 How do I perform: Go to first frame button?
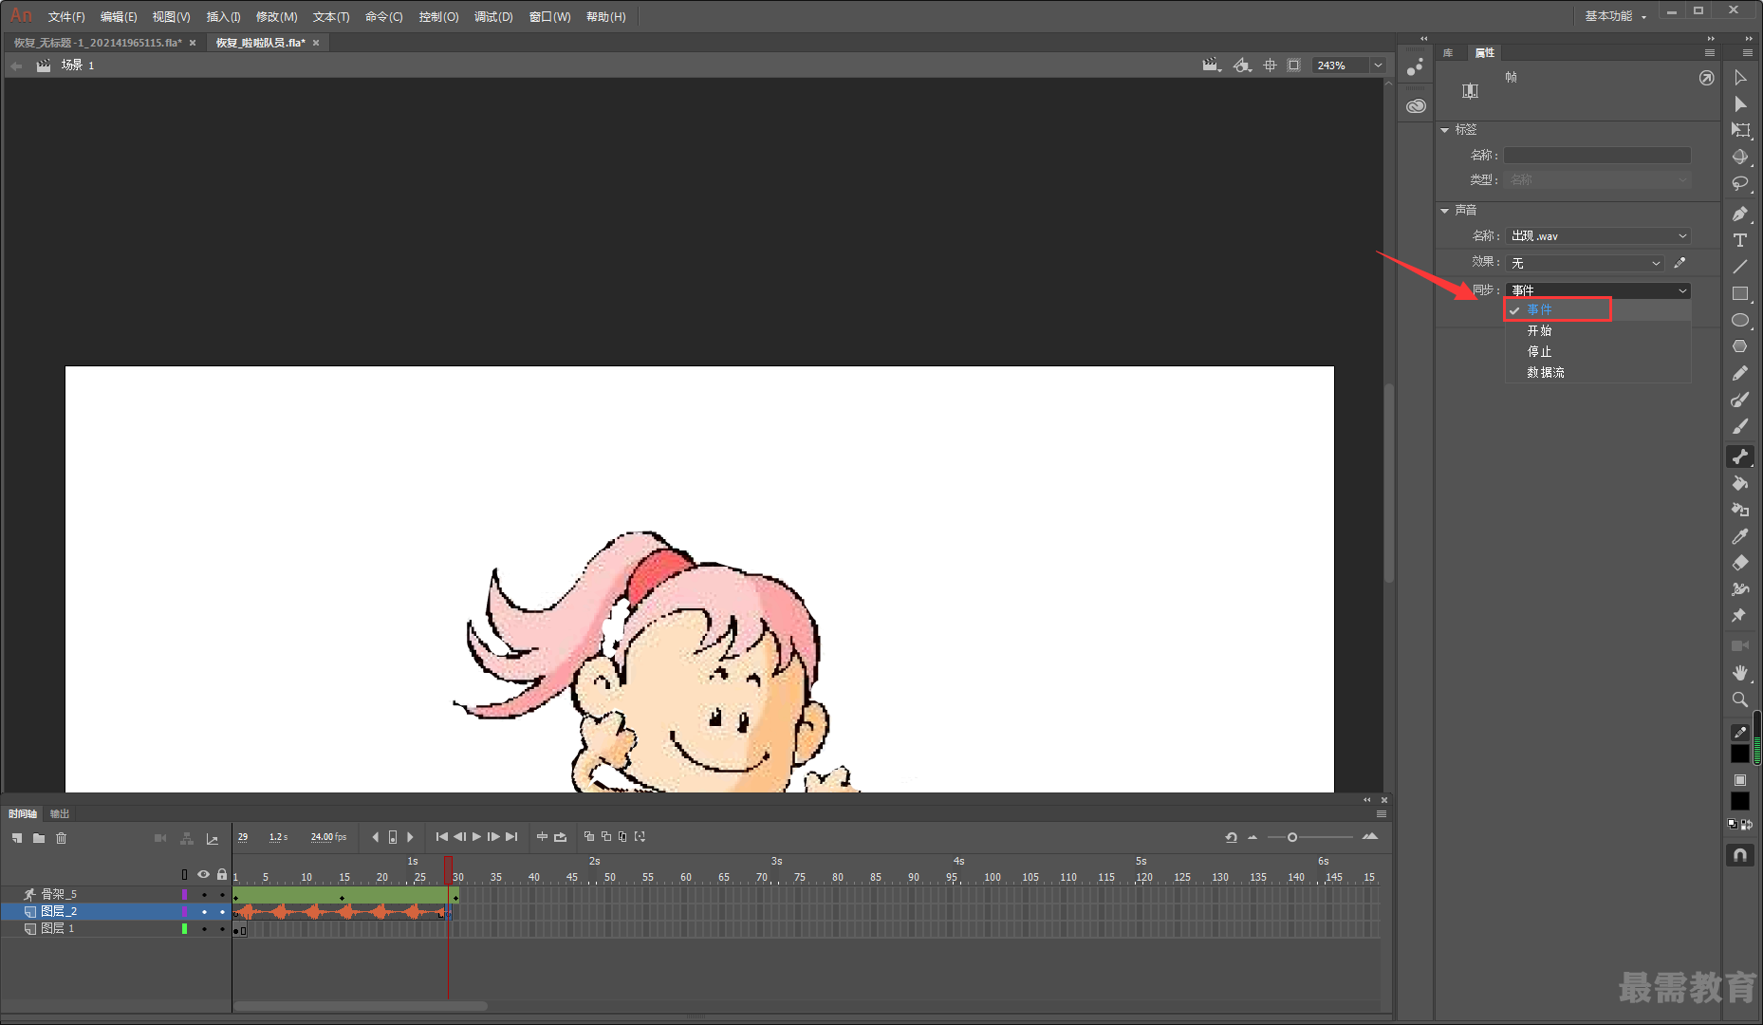441,837
